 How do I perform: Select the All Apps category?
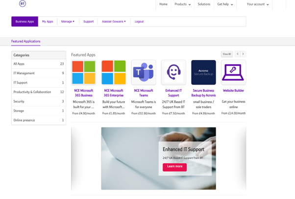click(x=39, y=64)
